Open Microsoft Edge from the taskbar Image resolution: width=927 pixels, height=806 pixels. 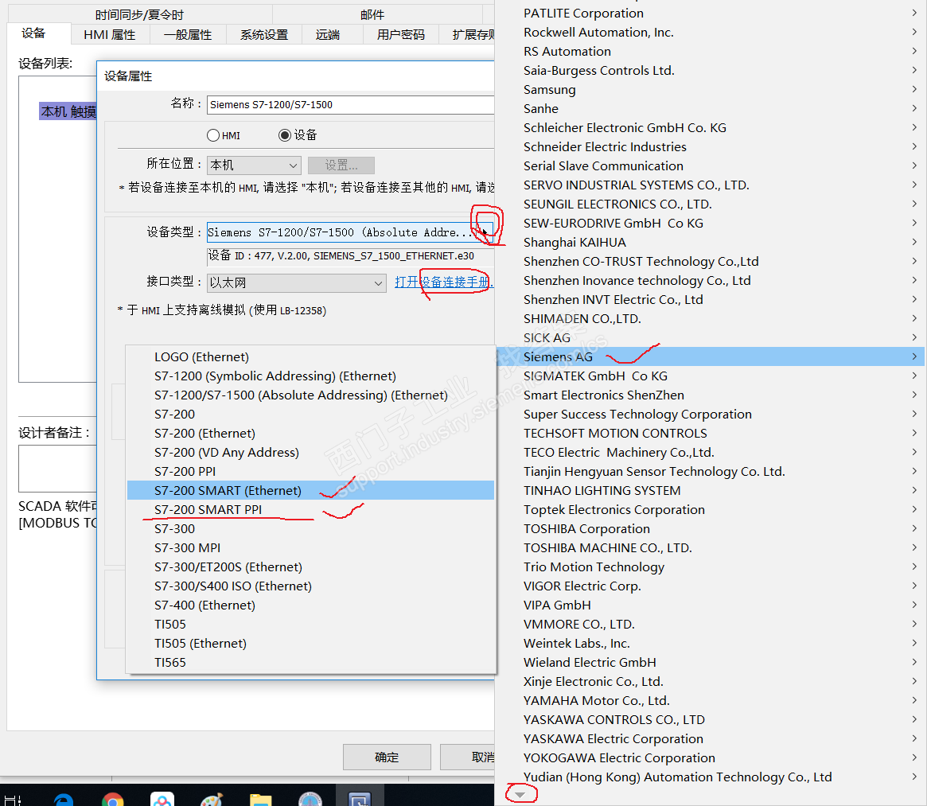[63, 799]
